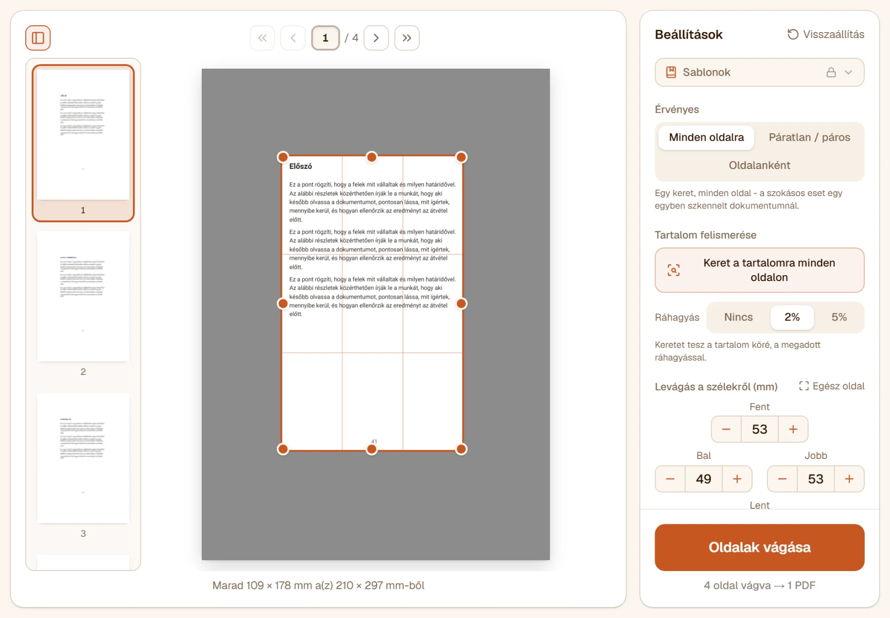Click the top-center crop handle
Image resolution: width=890 pixels, height=618 pixels.
coord(371,157)
